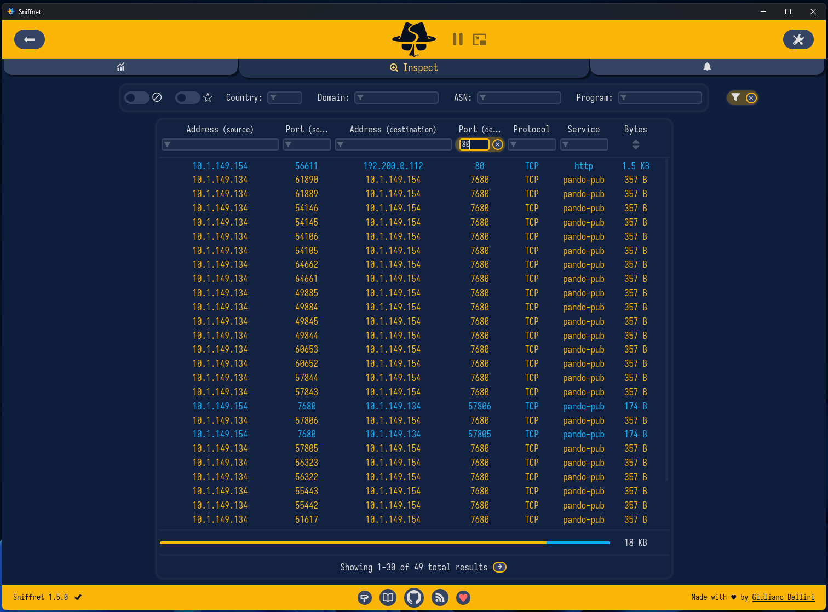The height and width of the screenshot is (612, 828).
Task: Click the destination Port filter containing 80
Action: click(474, 145)
